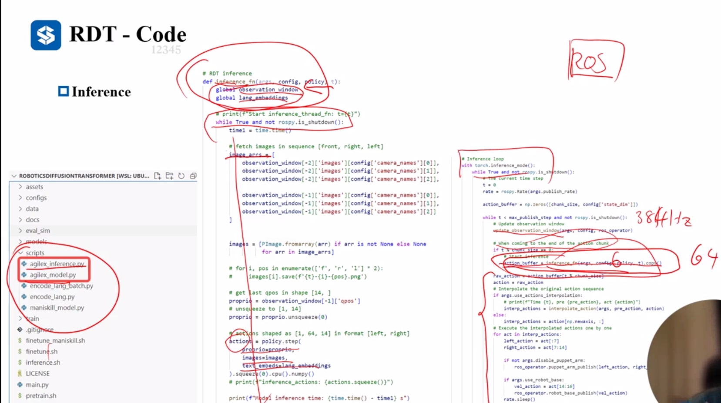Click the Python icon beside agilex_model.py
This screenshot has height=403, width=721.
[24, 275]
